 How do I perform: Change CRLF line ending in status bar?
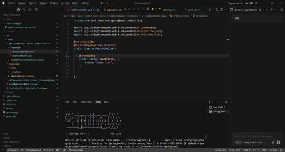(x=264, y=150)
